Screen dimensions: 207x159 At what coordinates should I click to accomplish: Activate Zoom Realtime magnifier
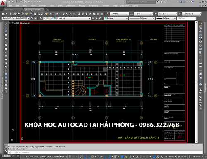tap(67, 14)
